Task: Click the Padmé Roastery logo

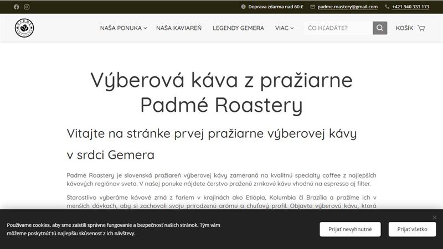Action: [x=24, y=28]
